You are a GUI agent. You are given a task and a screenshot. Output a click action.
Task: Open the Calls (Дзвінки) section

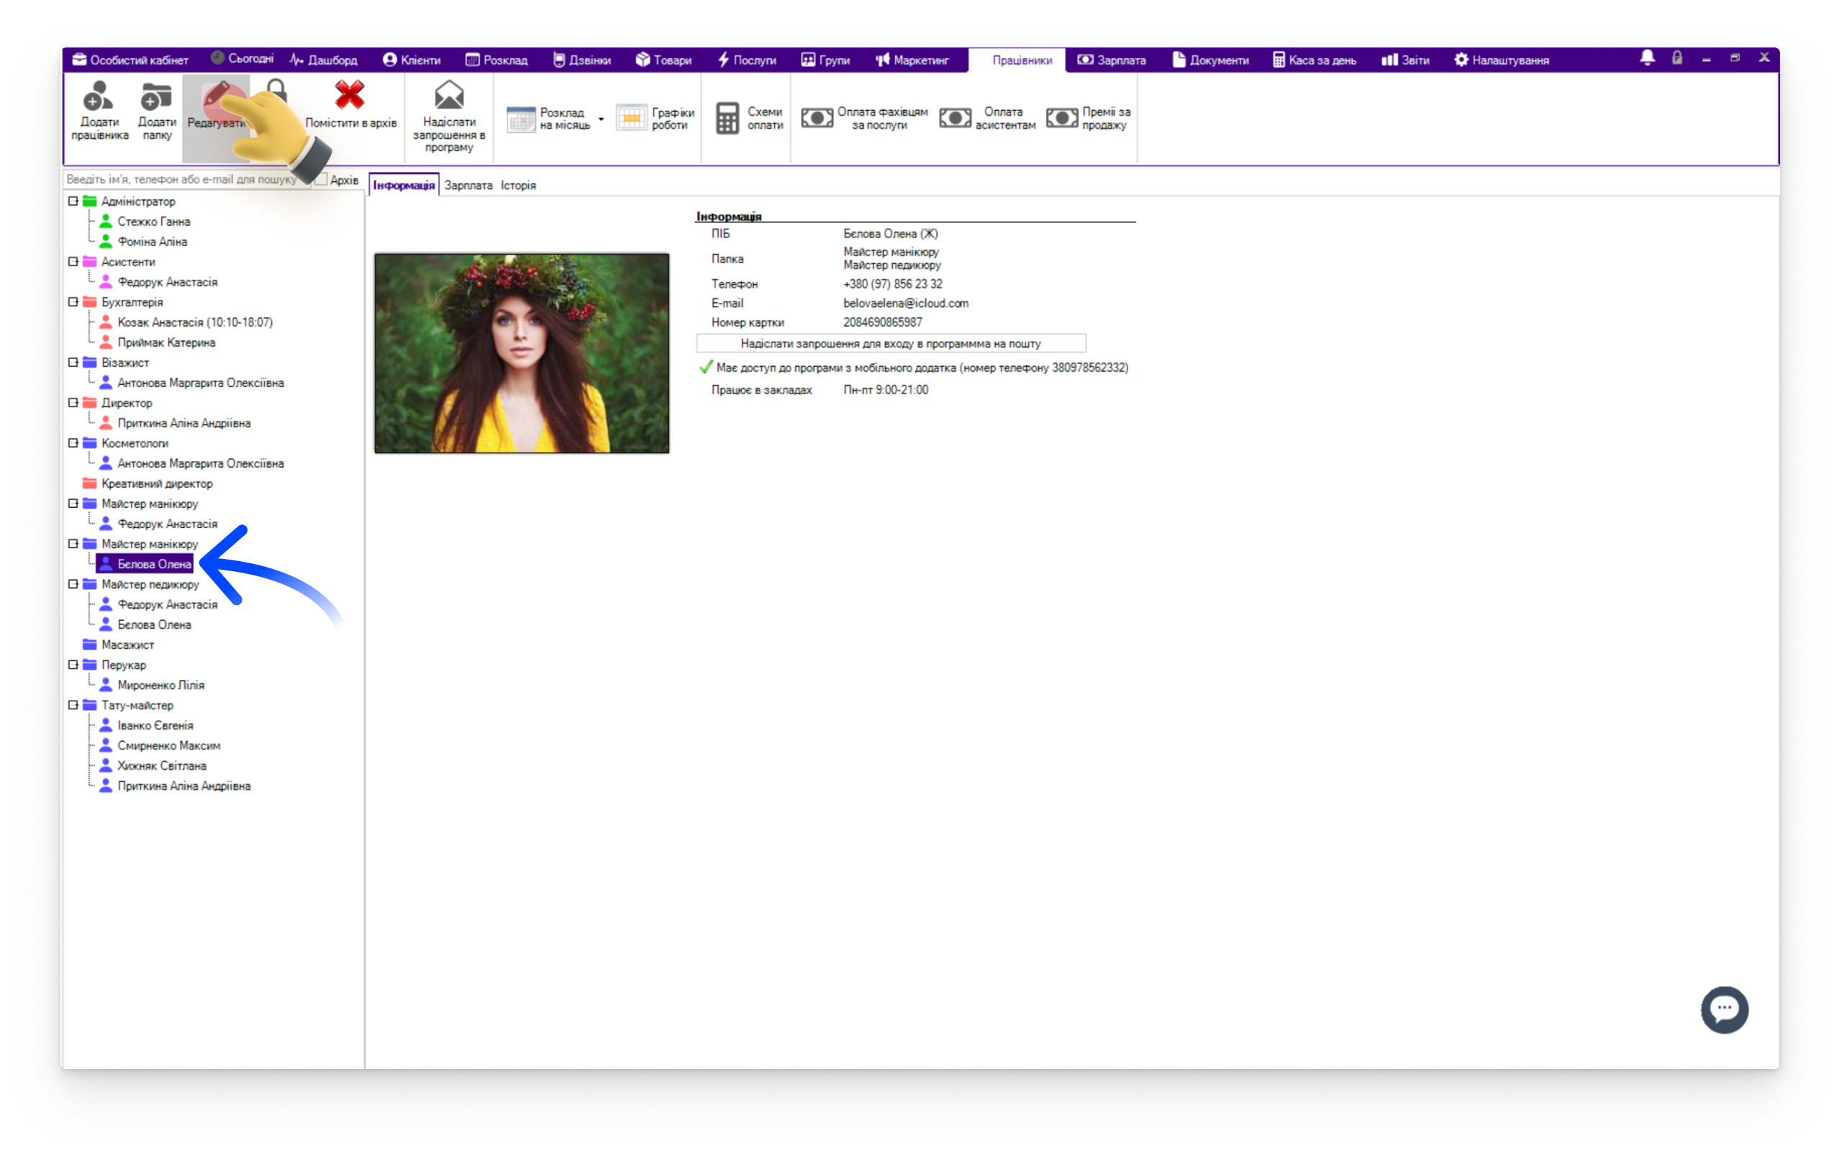click(581, 60)
